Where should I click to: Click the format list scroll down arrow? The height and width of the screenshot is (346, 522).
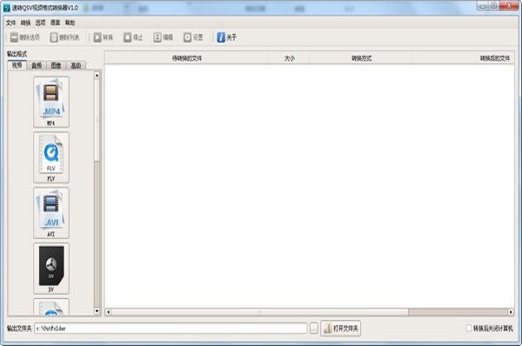click(x=97, y=311)
